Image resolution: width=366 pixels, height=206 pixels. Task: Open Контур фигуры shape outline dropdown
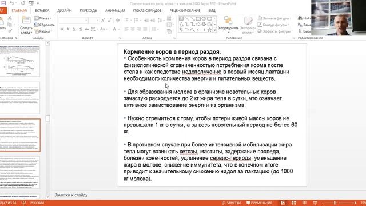pos(273,25)
